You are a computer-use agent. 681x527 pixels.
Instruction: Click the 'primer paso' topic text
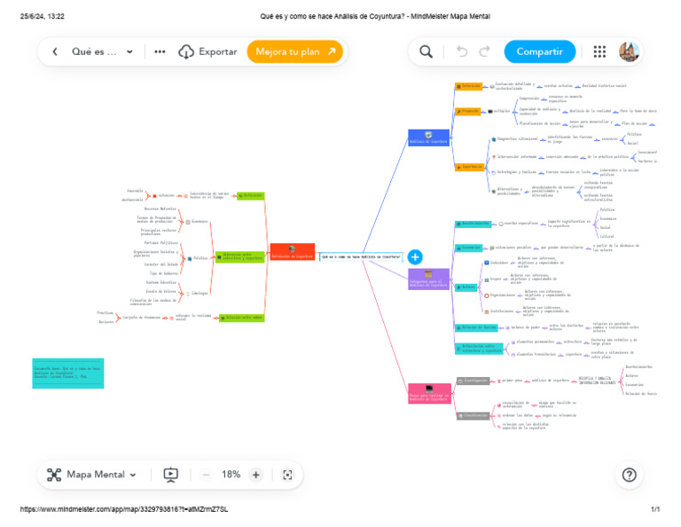[x=512, y=381]
